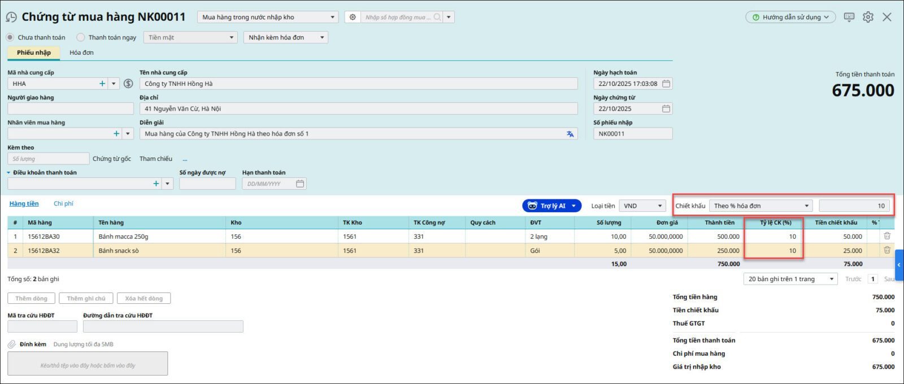Add new supplier with plus icon
904x384 pixels.
[102, 84]
